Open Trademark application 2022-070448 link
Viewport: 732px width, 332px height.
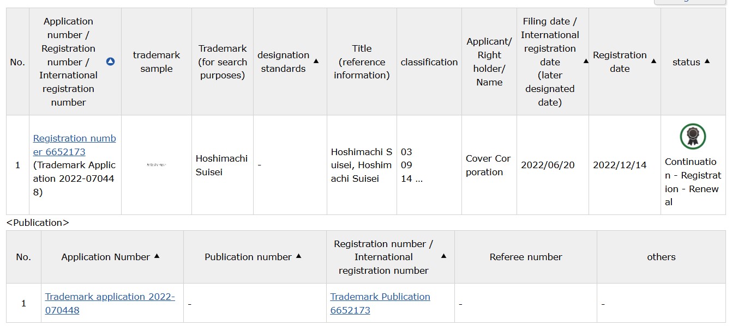coord(110,303)
